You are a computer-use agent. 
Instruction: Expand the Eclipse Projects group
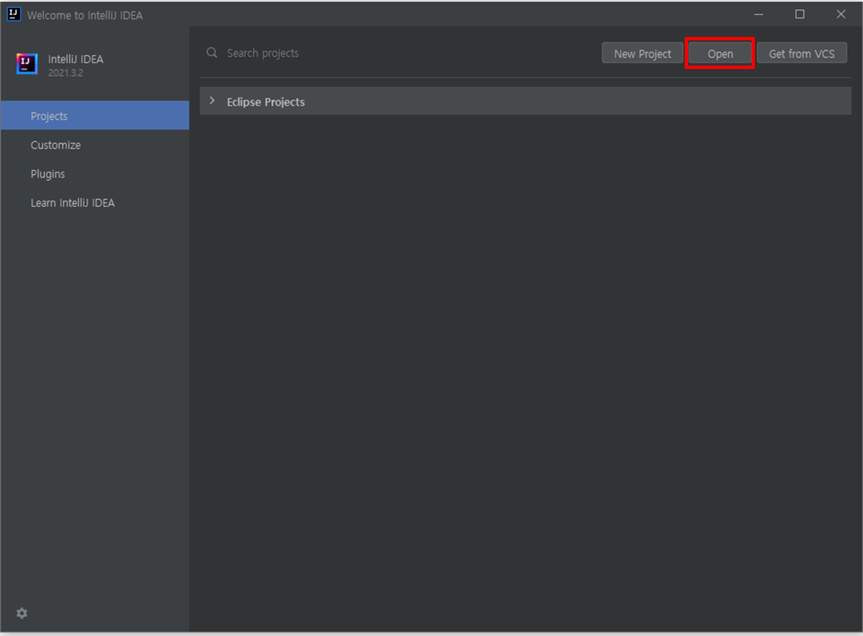tap(212, 101)
